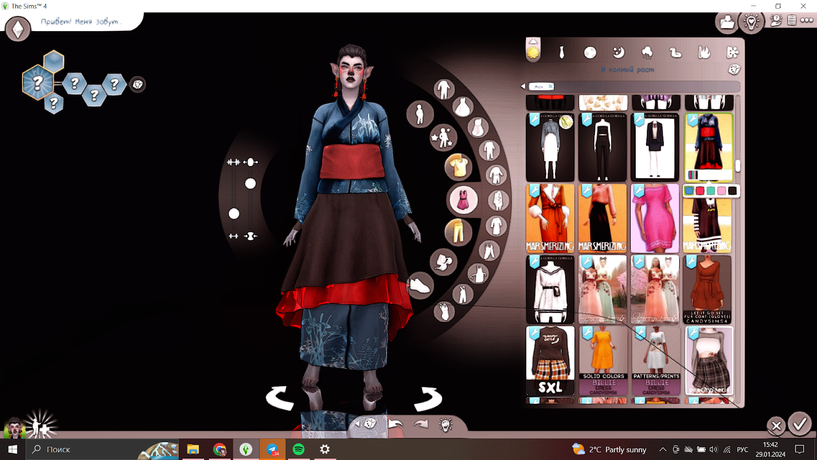
Task: Filter by short dress subcategory icon
Action: pos(478,127)
